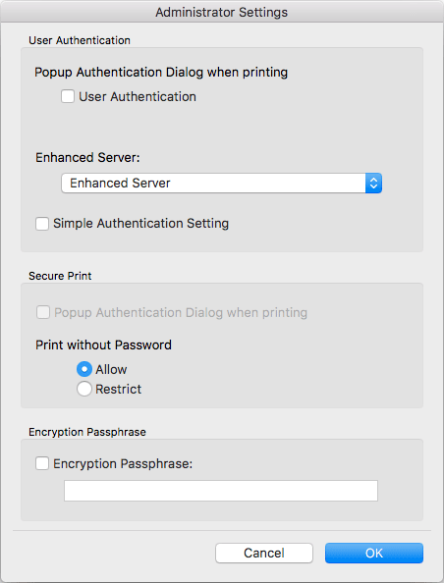
Task: Select the Allow radio button
Action: [x=84, y=369]
